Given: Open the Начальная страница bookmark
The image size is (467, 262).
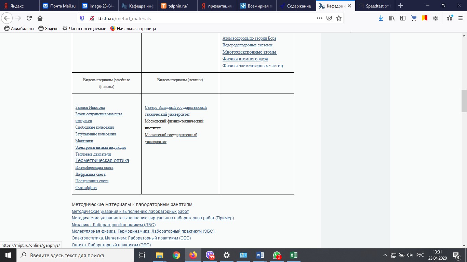Looking at the screenshot, I should click(x=133, y=29).
